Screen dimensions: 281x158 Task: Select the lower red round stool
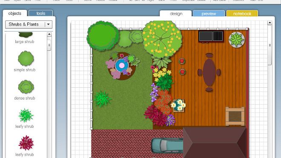[x=182, y=72]
